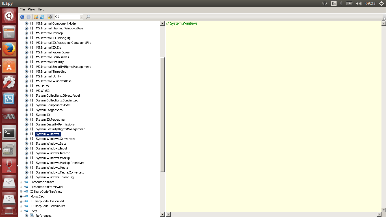Open the session gear menu
The width and height of the screenshot is (386, 217).
381,3
